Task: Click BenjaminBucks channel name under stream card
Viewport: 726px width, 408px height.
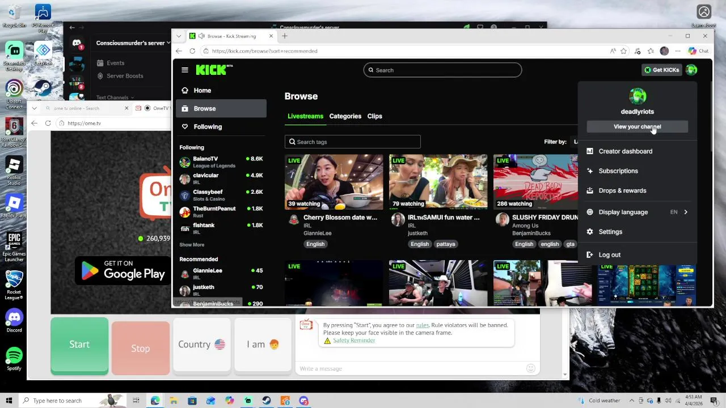Action: pos(531,233)
